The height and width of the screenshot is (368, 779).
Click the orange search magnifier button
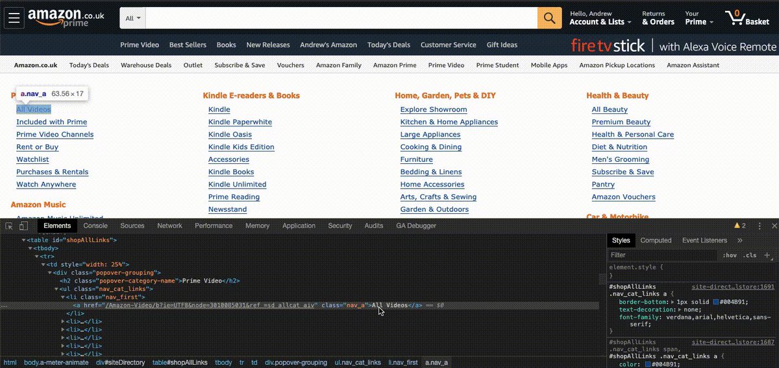[x=549, y=18]
